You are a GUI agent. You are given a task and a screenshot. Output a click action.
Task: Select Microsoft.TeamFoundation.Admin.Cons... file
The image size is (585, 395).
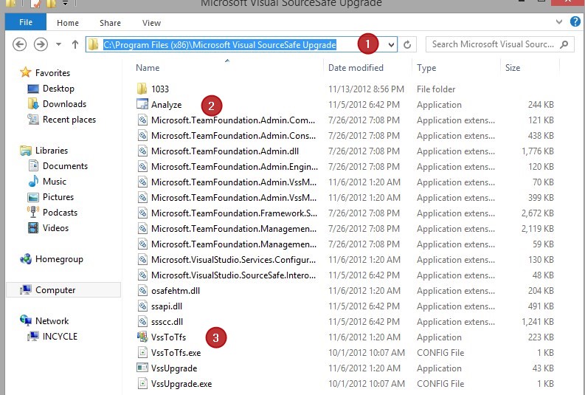[x=234, y=136]
